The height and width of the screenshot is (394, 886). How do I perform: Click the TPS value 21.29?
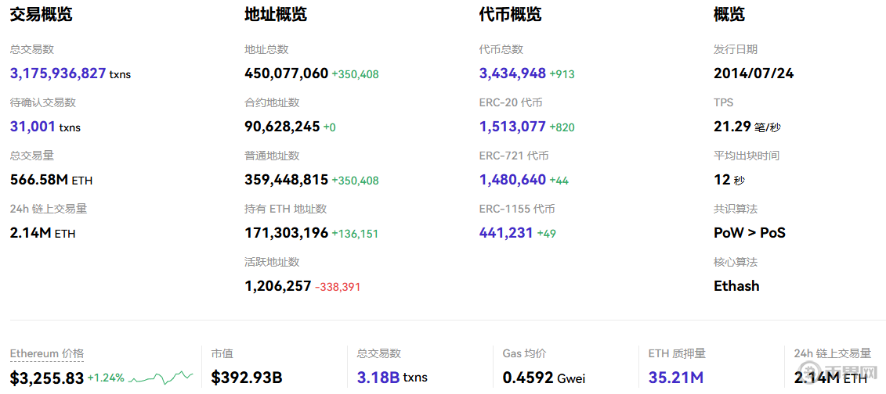732,127
